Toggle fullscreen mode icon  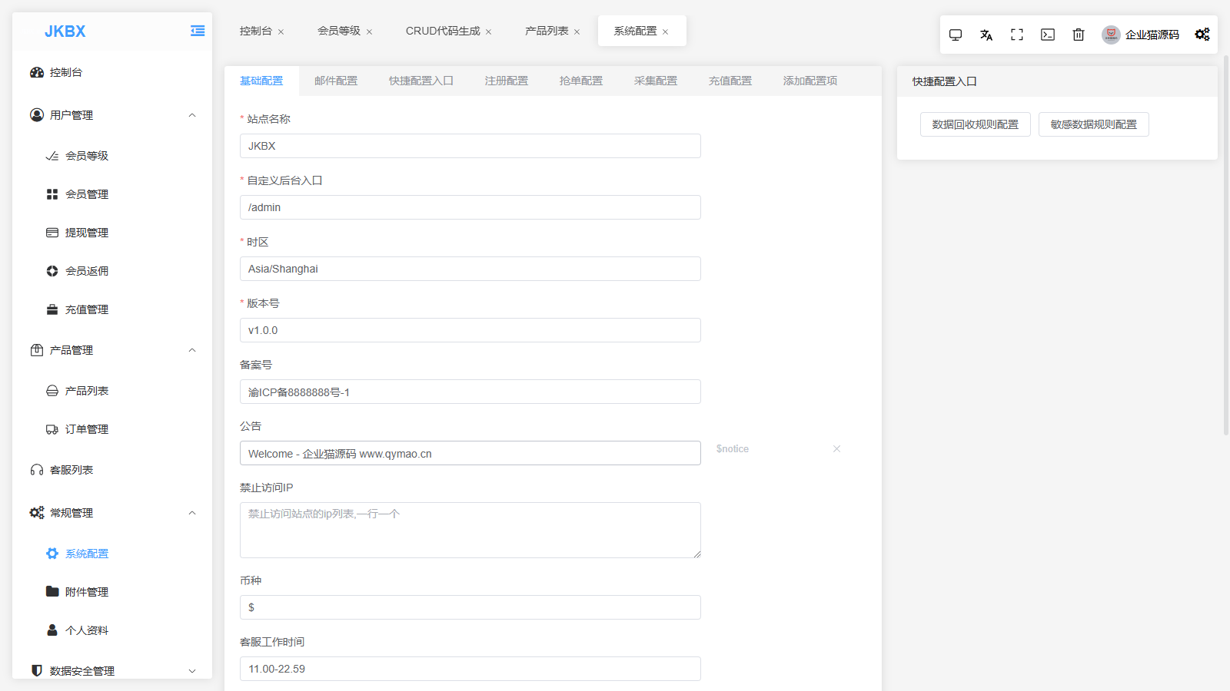[1017, 35]
